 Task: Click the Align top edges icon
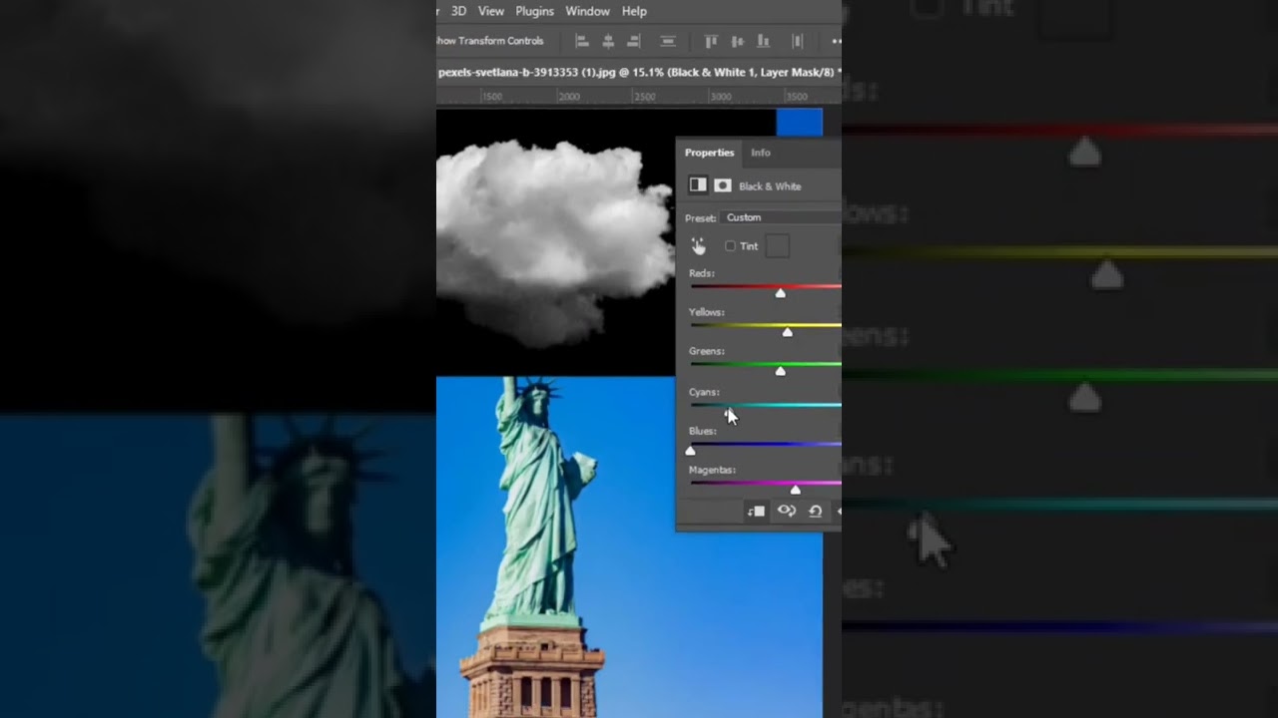[711, 41]
